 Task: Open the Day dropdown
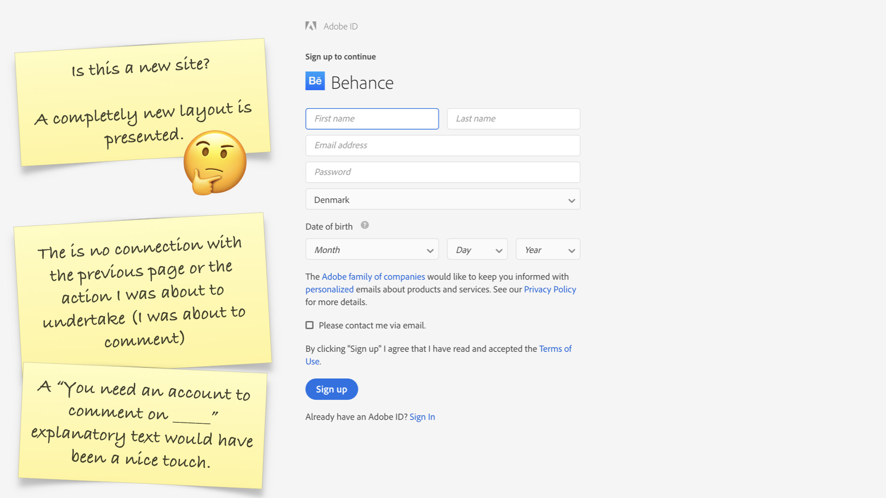(x=477, y=249)
